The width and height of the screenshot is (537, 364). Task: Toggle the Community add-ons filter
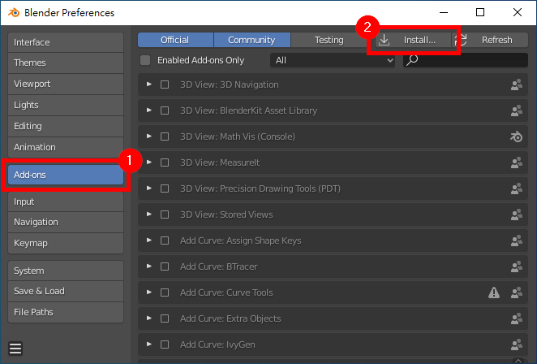click(252, 40)
